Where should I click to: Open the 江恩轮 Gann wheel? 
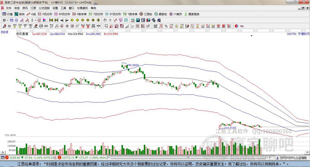coord(146,14)
